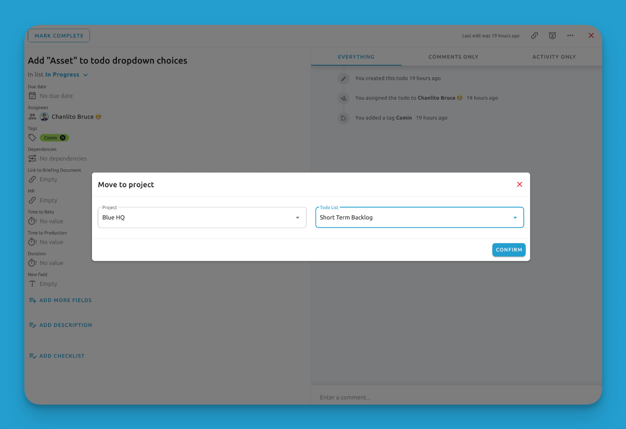Image resolution: width=626 pixels, height=429 pixels.
Task: Close the Move to project dialog
Action: [519, 184]
